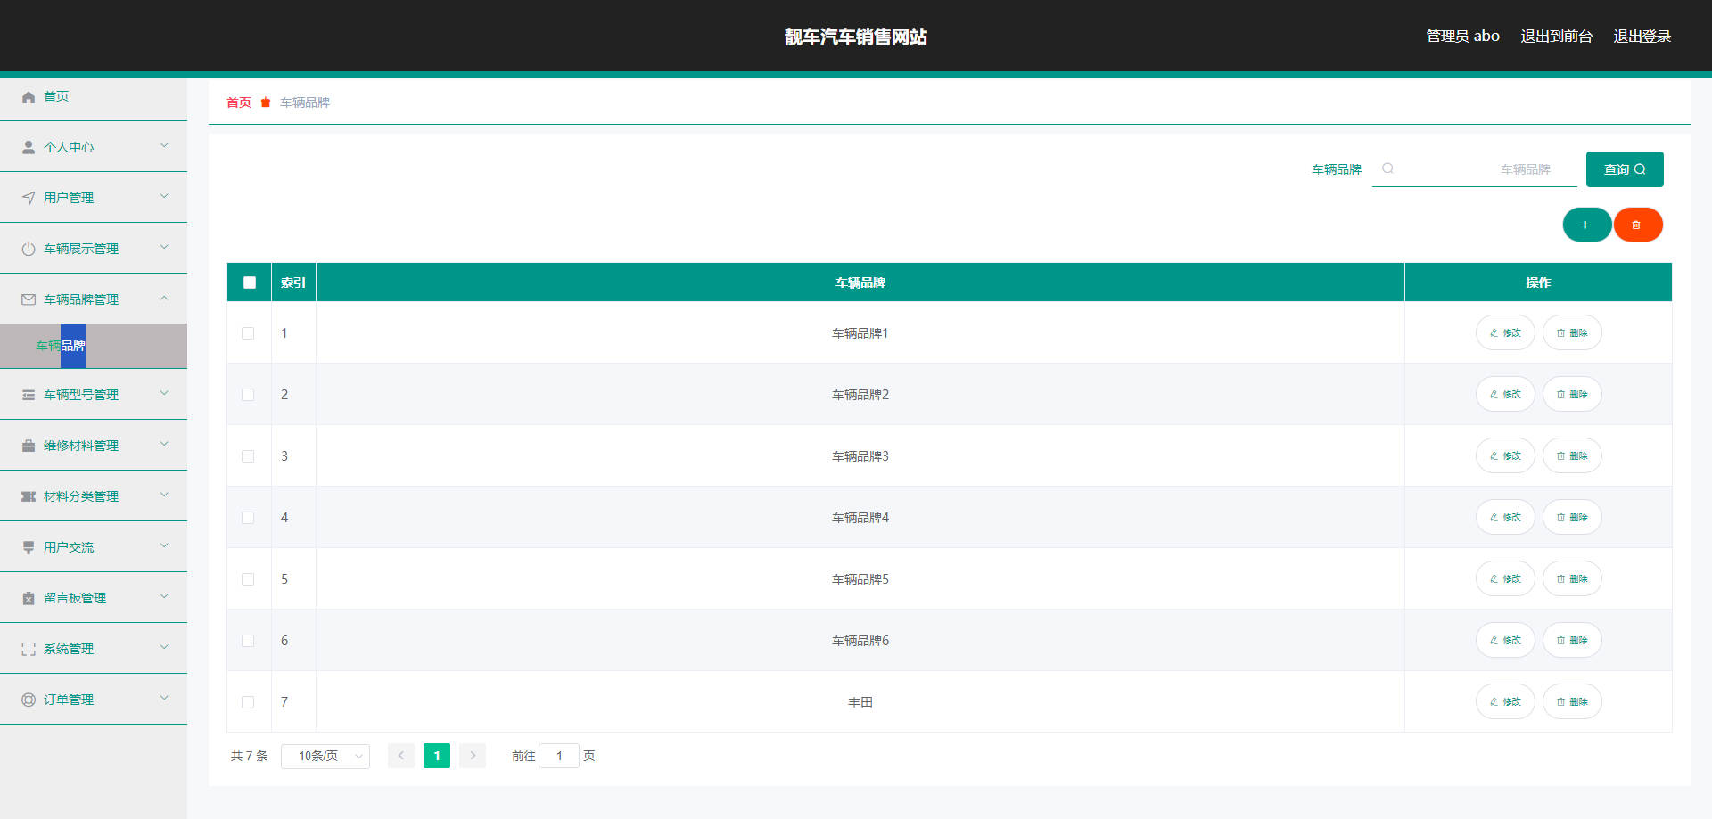Click the lifebuoy icon beside 订单管理
Screen dimensions: 1712x819
pyautogui.click(x=29, y=700)
